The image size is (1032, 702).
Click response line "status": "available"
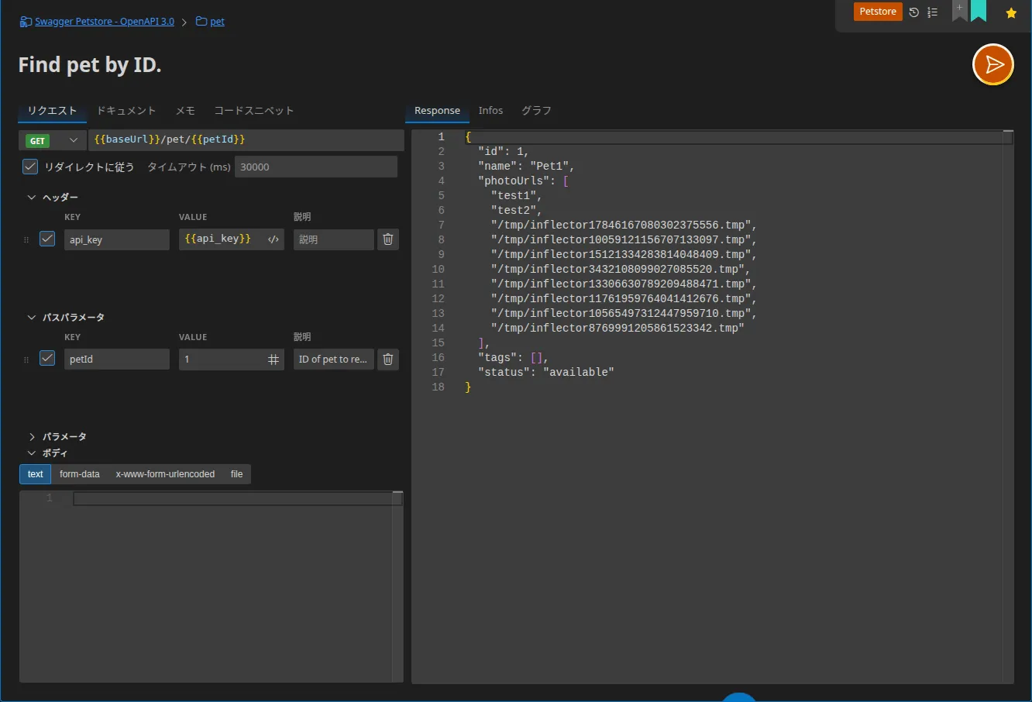[x=546, y=373]
